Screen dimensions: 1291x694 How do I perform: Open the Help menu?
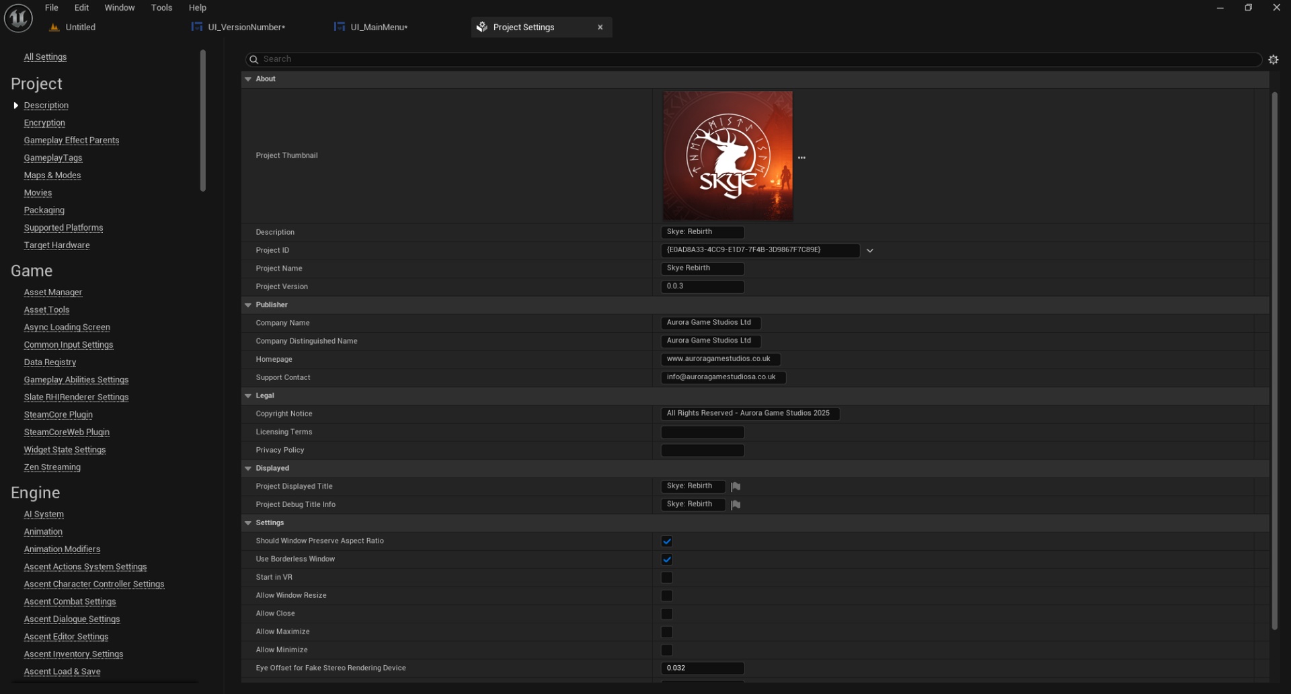coord(197,7)
